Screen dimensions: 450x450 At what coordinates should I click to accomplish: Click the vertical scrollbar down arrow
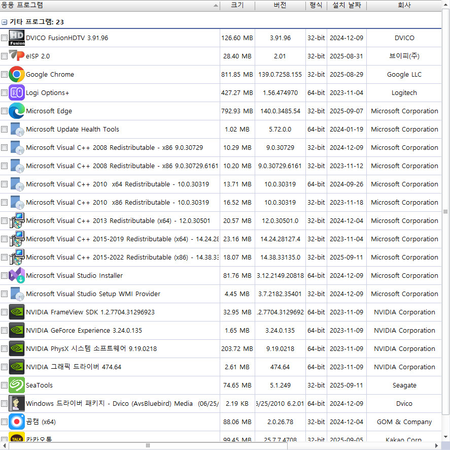[x=445, y=437]
